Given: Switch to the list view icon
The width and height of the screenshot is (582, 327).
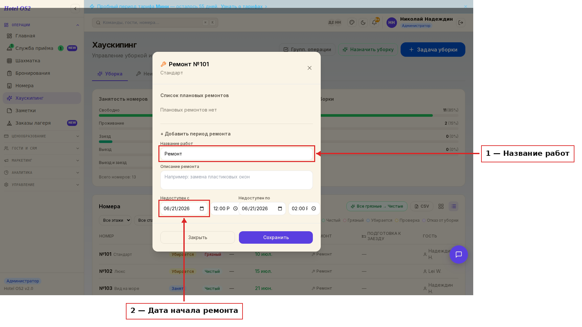Looking at the screenshot, I should point(454,206).
